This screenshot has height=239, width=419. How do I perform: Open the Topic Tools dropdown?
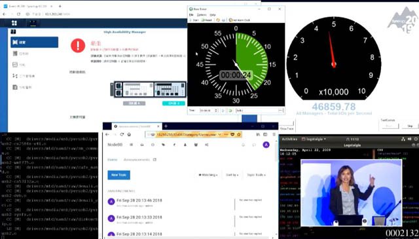click(256, 175)
